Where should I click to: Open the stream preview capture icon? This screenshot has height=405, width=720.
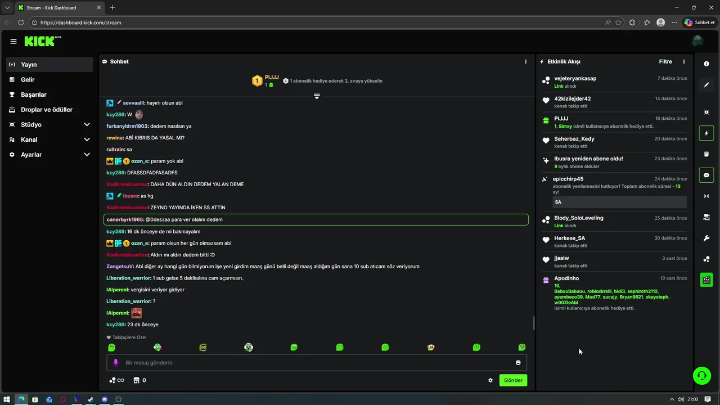click(706, 112)
